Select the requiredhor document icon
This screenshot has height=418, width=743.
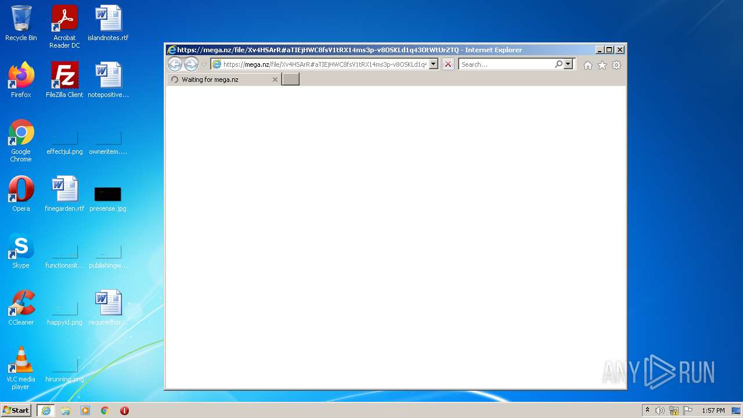point(108,308)
